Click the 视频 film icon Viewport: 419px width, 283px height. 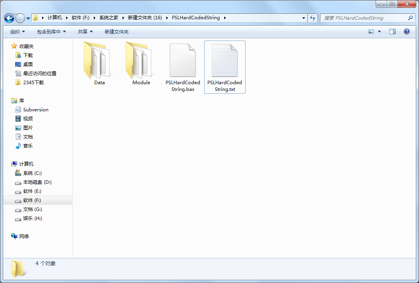pos(18,119)
